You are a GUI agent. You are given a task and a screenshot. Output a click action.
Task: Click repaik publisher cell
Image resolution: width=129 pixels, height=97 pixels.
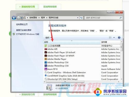pos(104,66)
